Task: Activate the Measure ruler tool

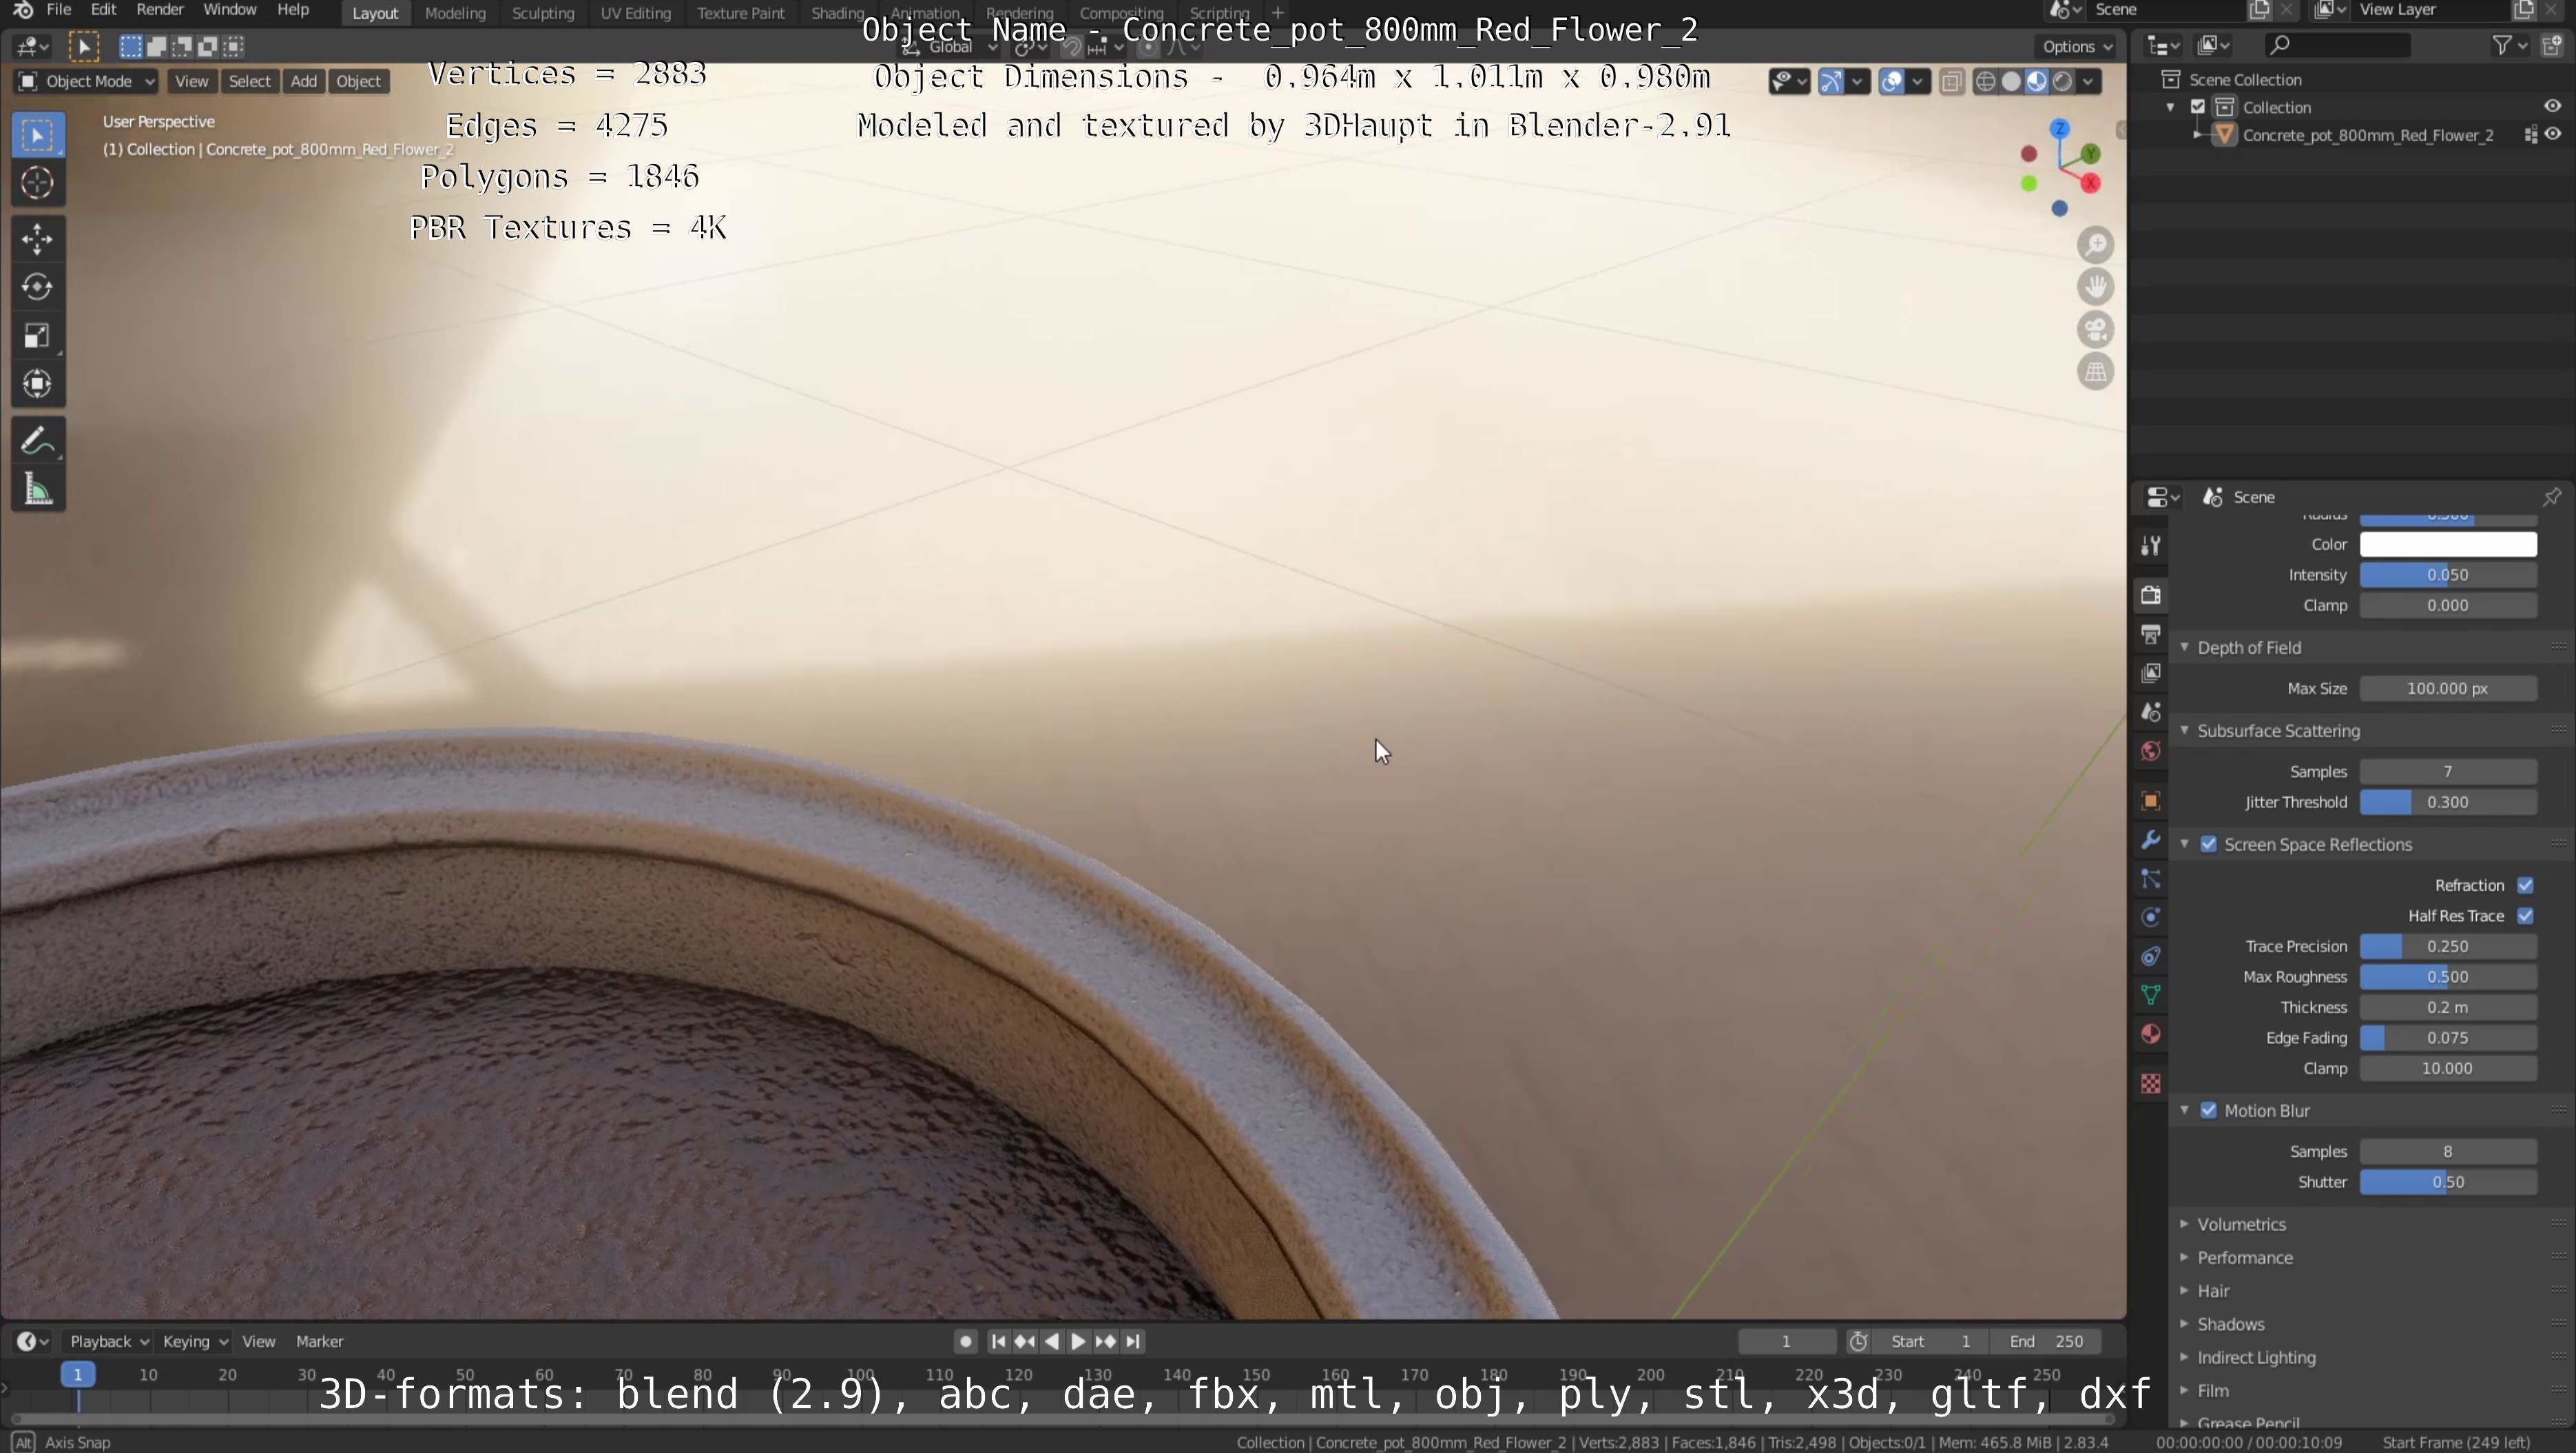Action: pos(37,490)
